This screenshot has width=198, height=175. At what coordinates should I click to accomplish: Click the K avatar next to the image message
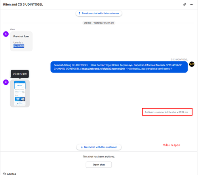(x=6, y=82)
